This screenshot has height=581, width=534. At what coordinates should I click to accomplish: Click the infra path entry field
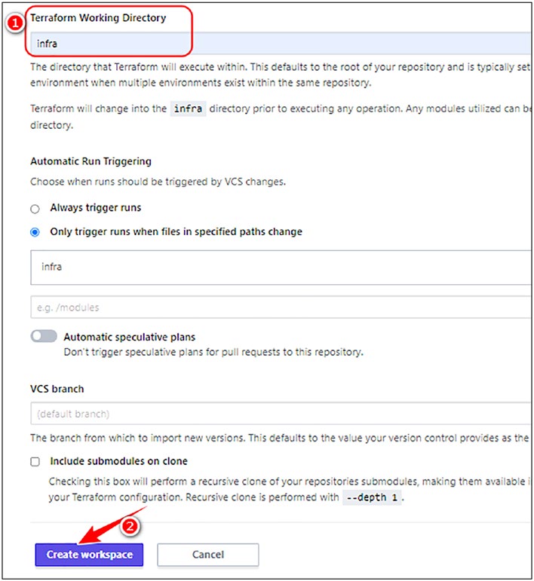pos(281,268)
